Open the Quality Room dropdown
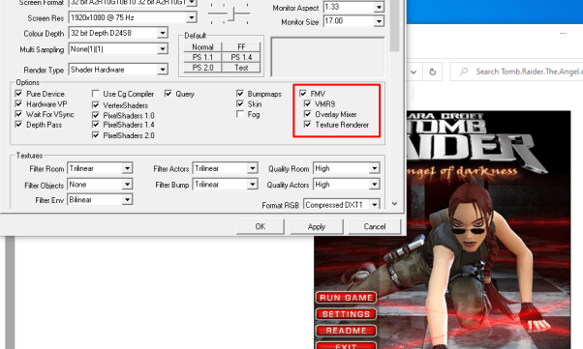583x349 pixels. tap(374, 168)
